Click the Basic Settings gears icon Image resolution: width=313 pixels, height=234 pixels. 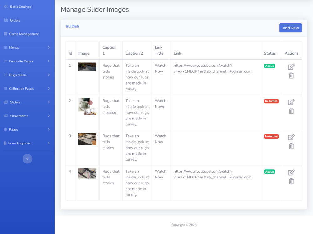pyautogui.click(x=6, y=7)
